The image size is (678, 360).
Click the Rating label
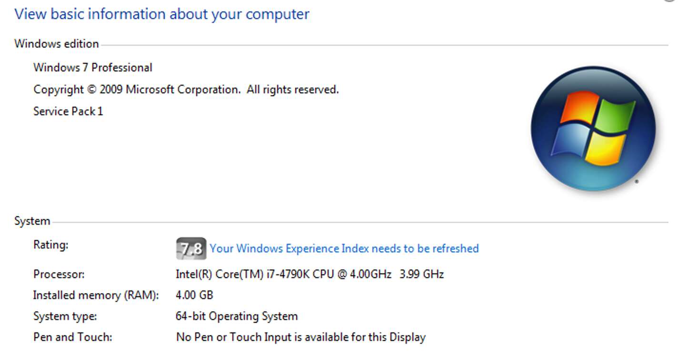51,245
